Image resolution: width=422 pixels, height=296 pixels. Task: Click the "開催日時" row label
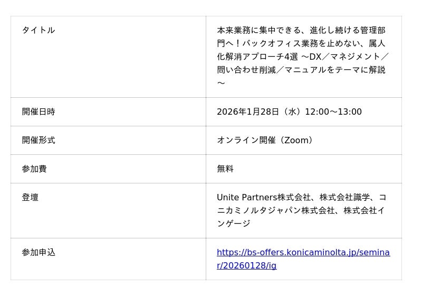(39, 112)
